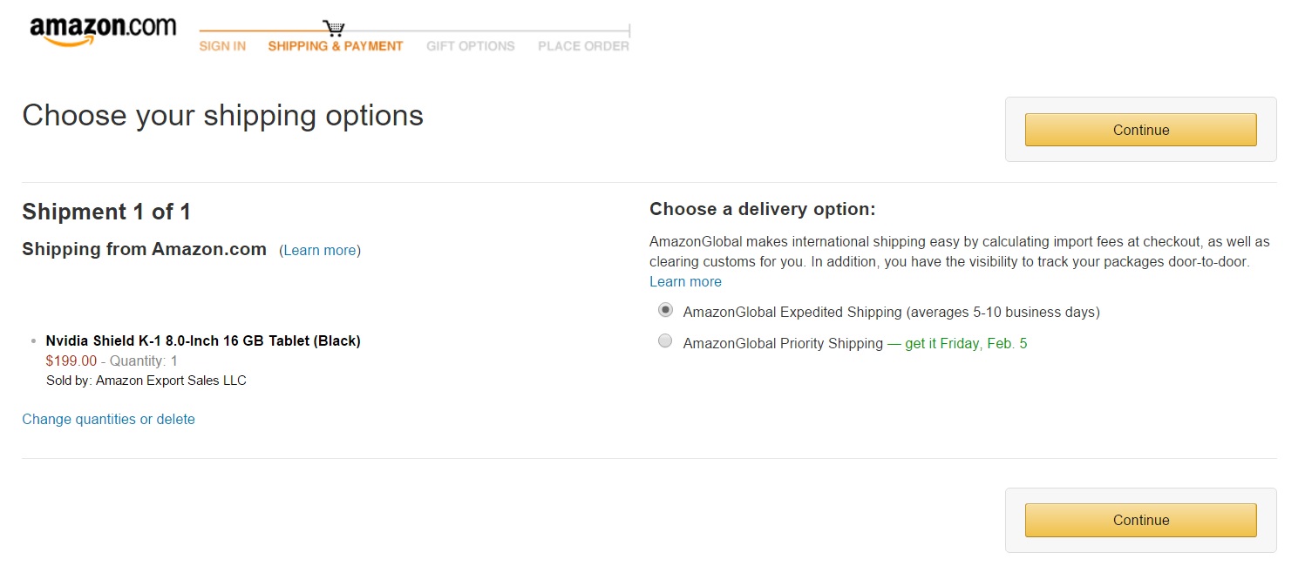
Task: Open Learn more beside Shipping from Amazon.com
Action: (320, 251)
